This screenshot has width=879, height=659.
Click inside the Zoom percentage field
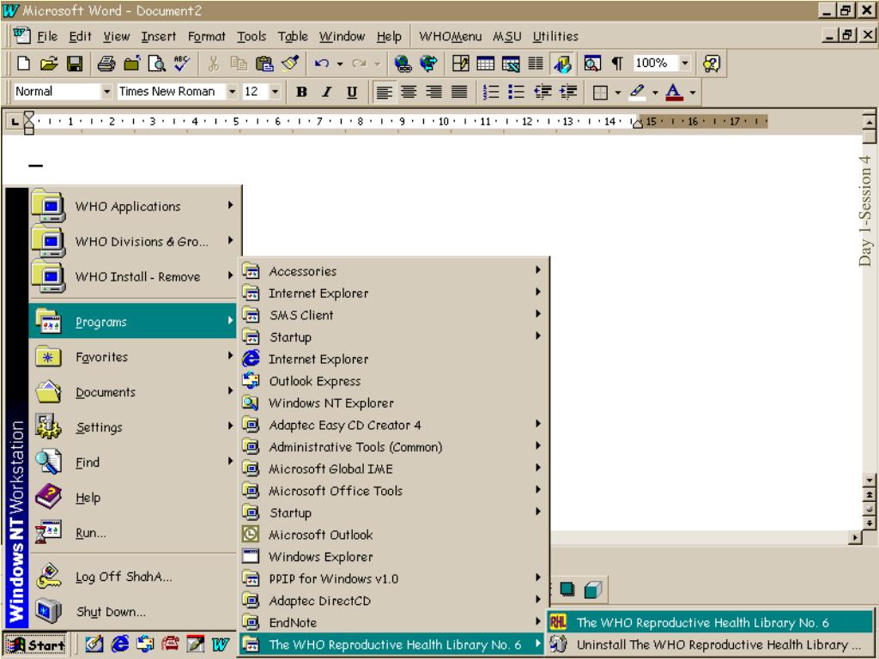(655, 63)
